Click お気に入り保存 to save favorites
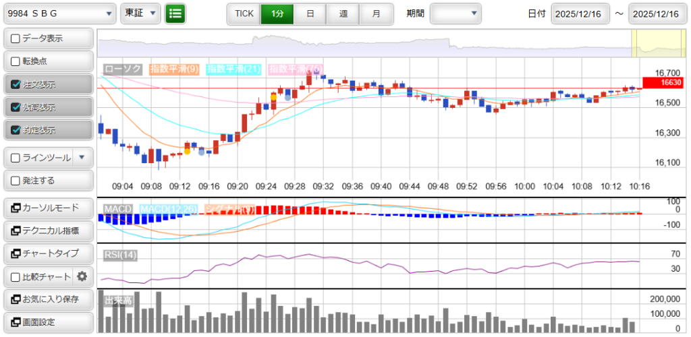The height and width of the screenshot is (337, 691). 47,299
